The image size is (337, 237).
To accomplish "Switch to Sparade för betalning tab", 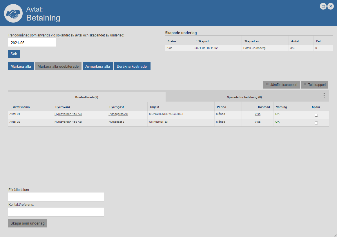I will pyautogui.click(x=244, y=97).
